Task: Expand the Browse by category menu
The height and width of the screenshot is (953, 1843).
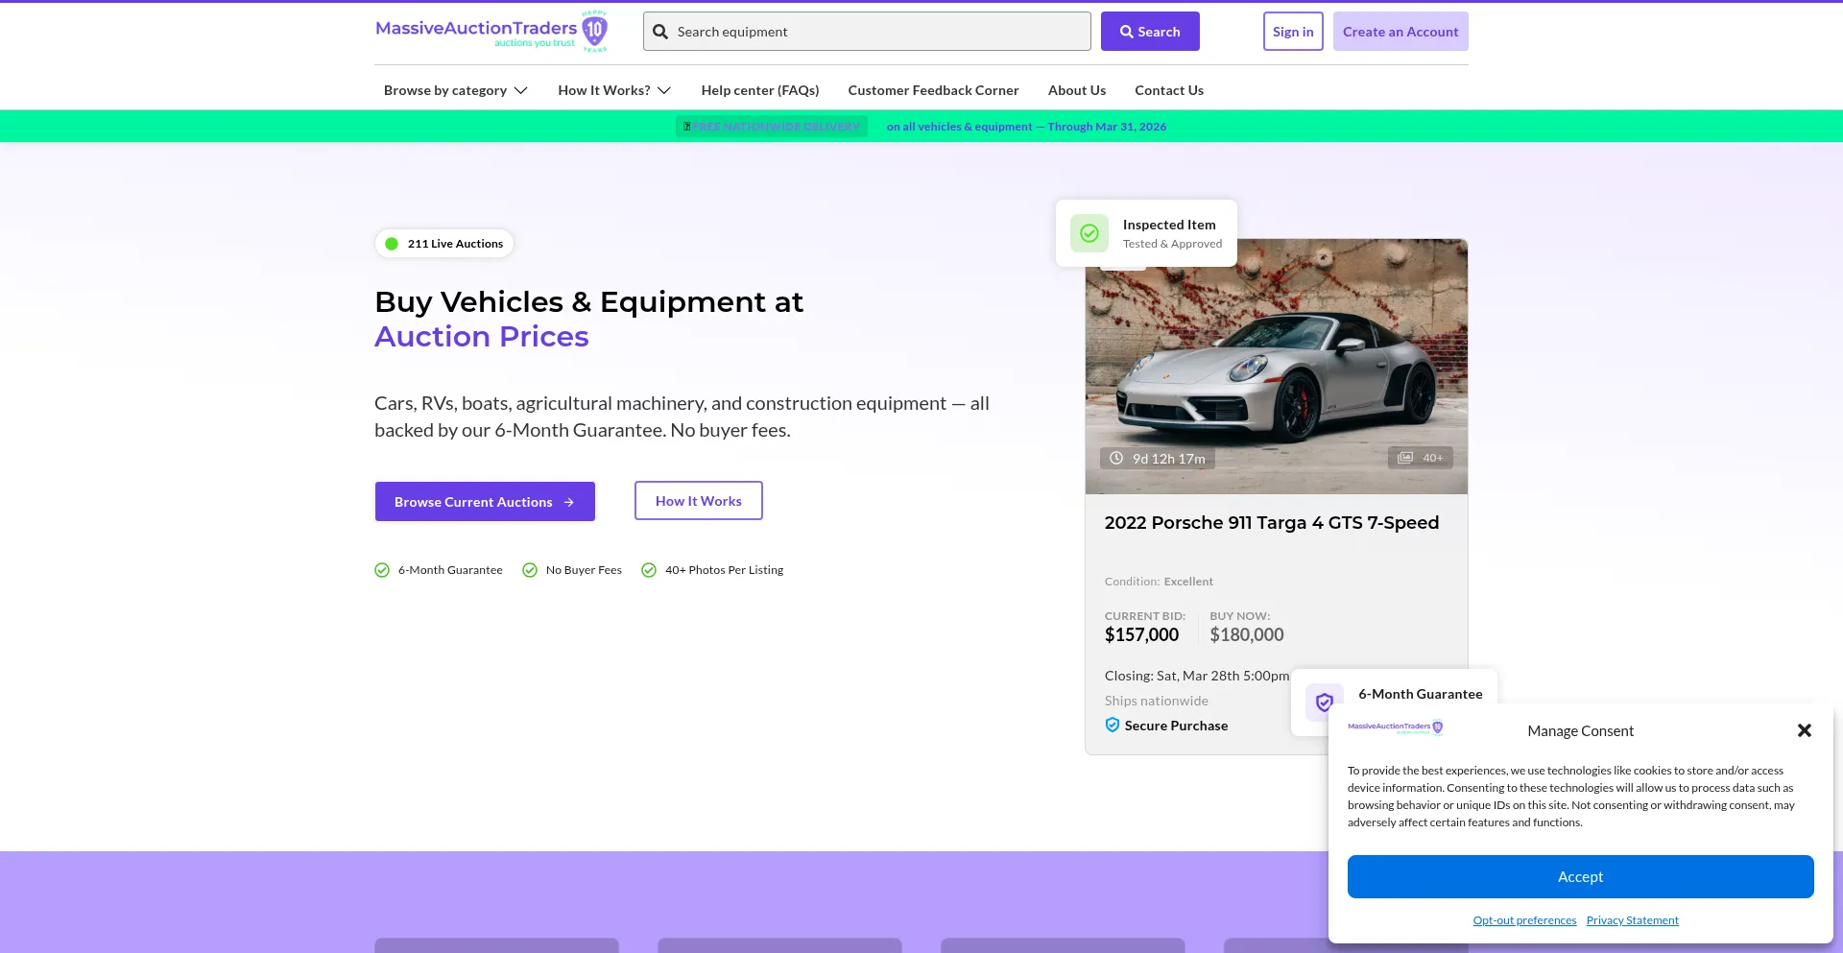Action: (x=456, y=90)
